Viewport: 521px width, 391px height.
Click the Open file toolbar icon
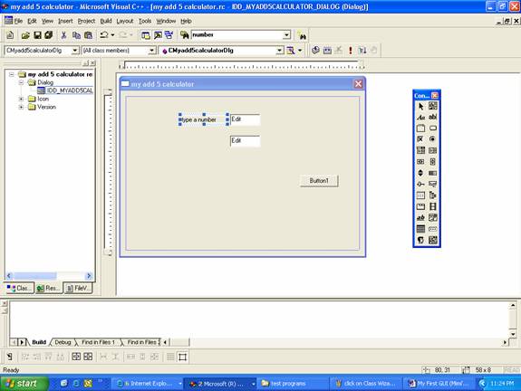click(x=25, y=35)
